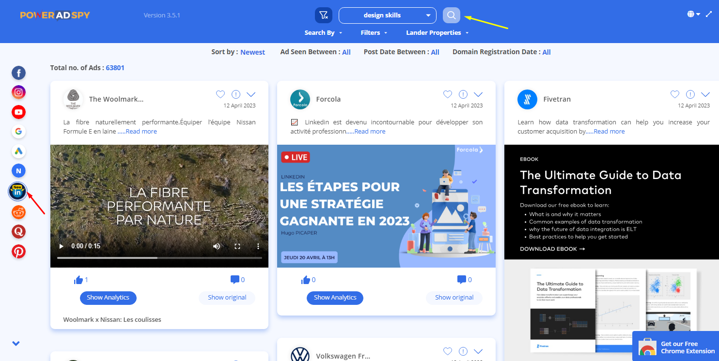Open the 'design skills' keyword dropdown
Viewport: 719px width, 361px height.
point(388,15)
